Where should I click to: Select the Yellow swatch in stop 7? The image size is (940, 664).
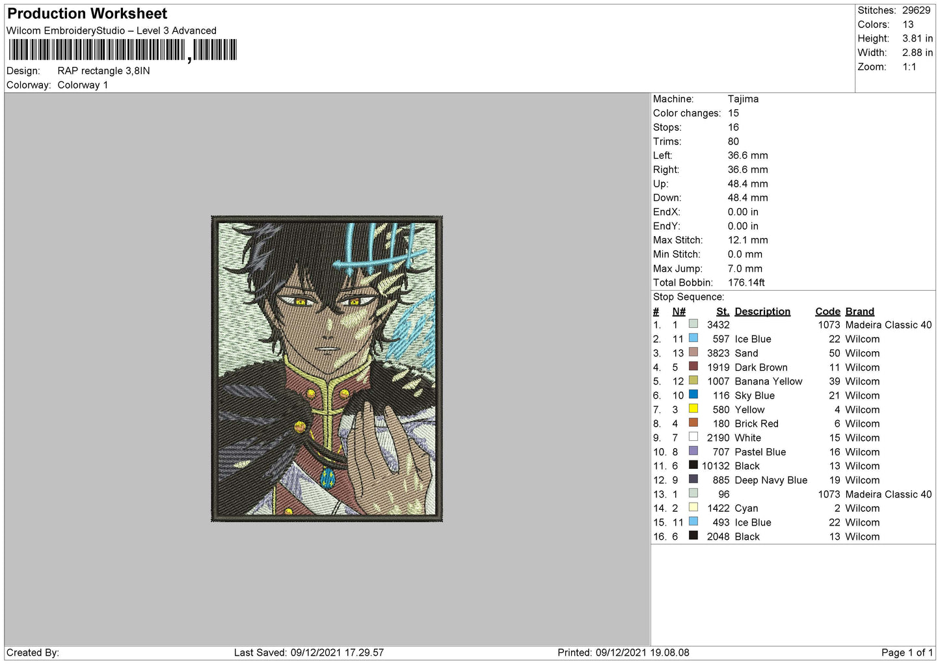(x=693, y=409)
